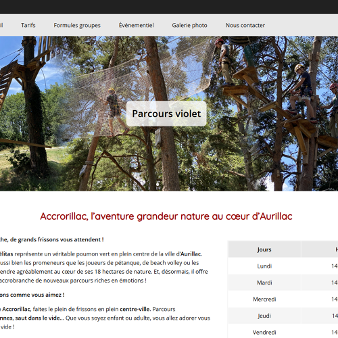Click bold text 'de grands frissons vous attendent'
This screenshot has height=338, width=338.
(x=55, y=239)
